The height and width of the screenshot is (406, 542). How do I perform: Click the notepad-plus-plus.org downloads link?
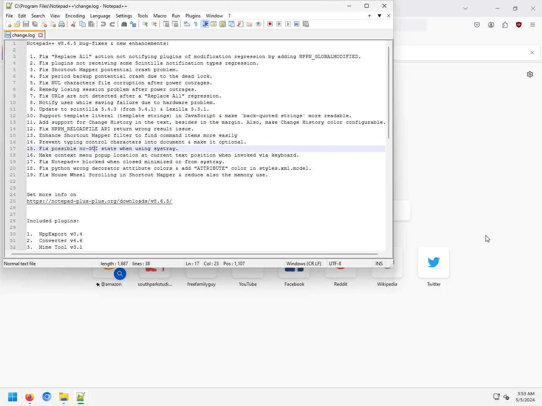click(99, 201)
